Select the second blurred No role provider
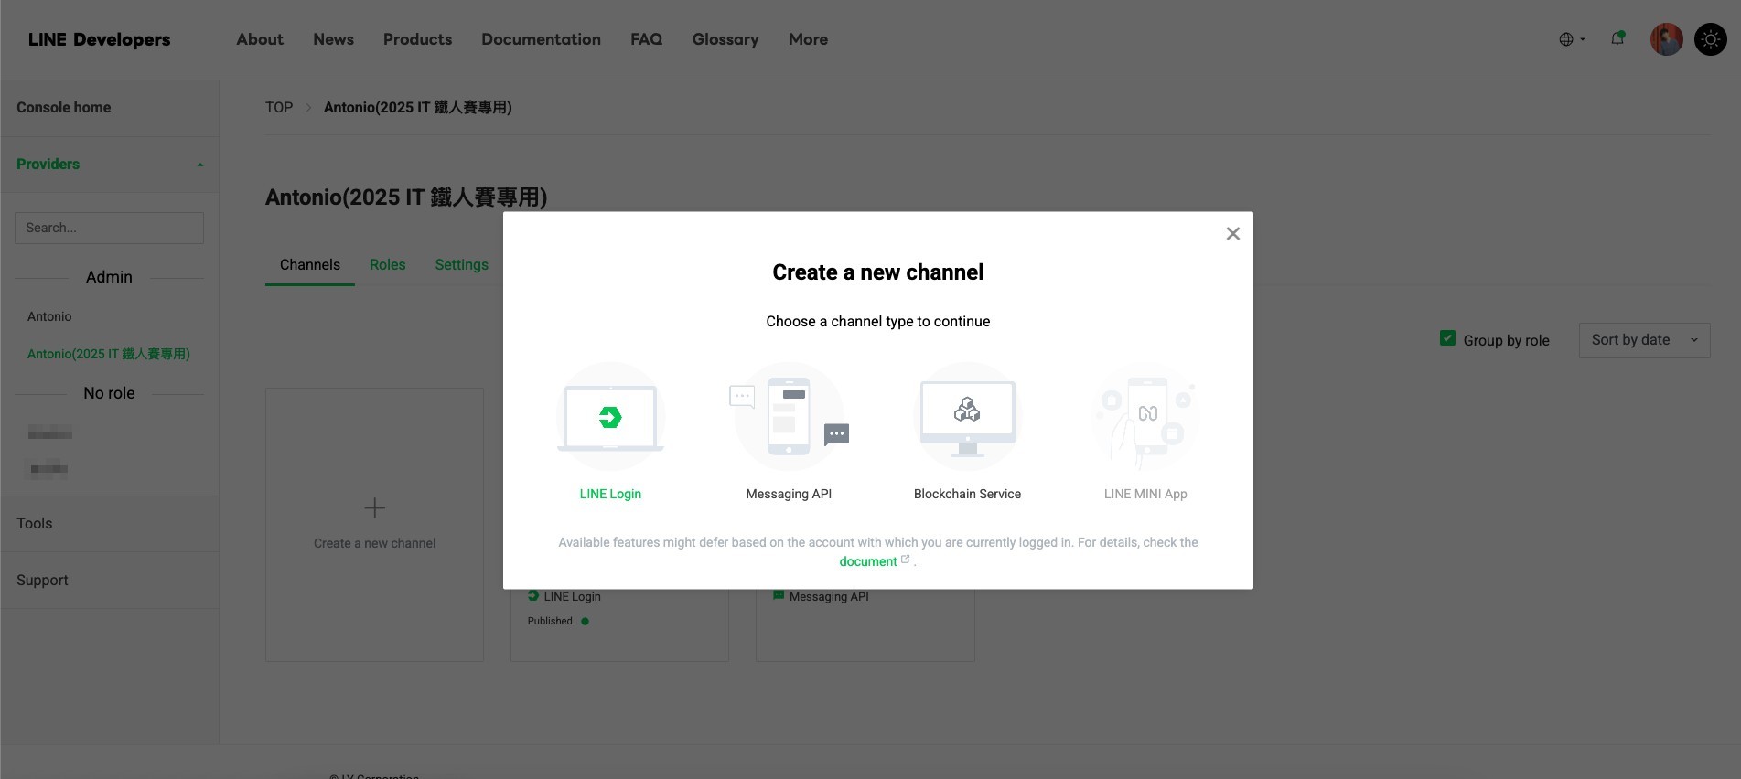 tap(48, 470)
